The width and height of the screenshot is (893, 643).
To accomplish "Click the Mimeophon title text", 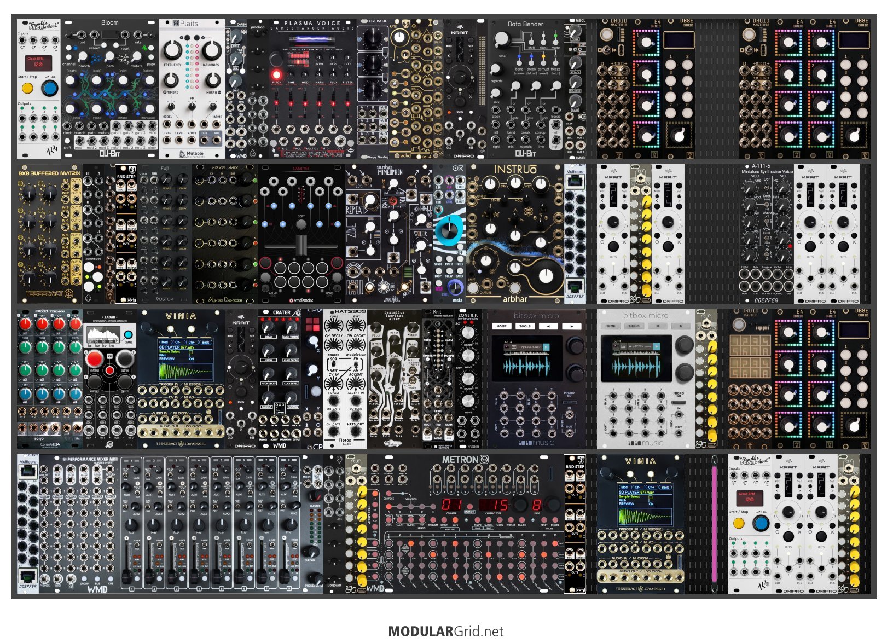I will pos(390,171).
